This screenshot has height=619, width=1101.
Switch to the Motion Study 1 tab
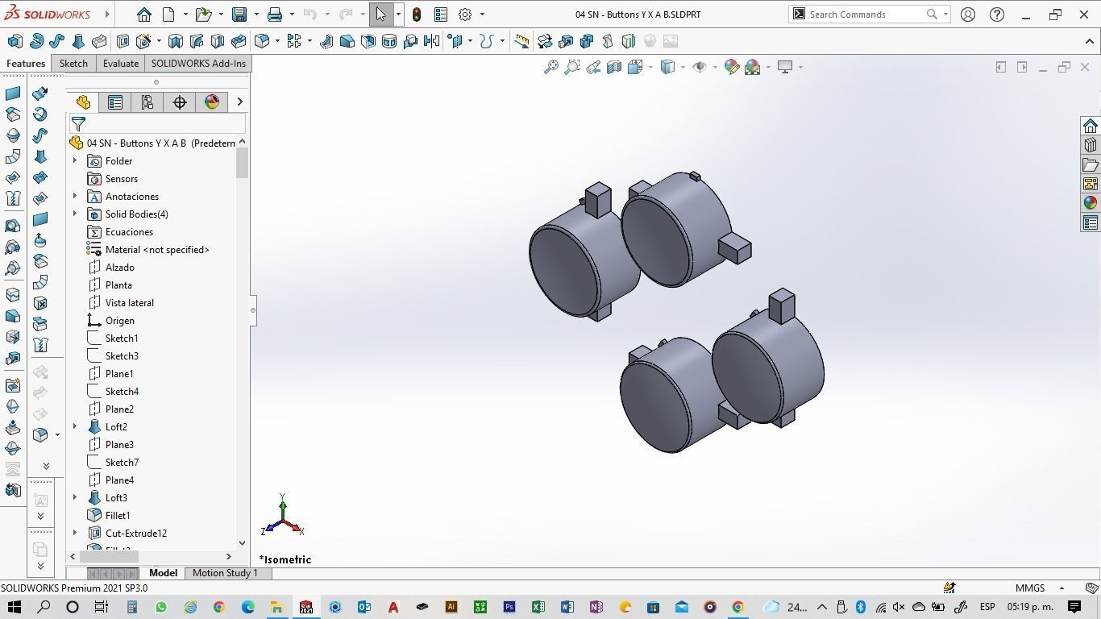[x=225, y=573]
